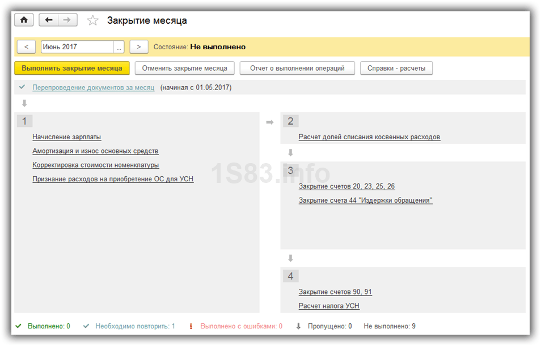Open Начисление зарплаты operation
The width and height of the screenshot is (541, 346).
(x=67, y=137)
